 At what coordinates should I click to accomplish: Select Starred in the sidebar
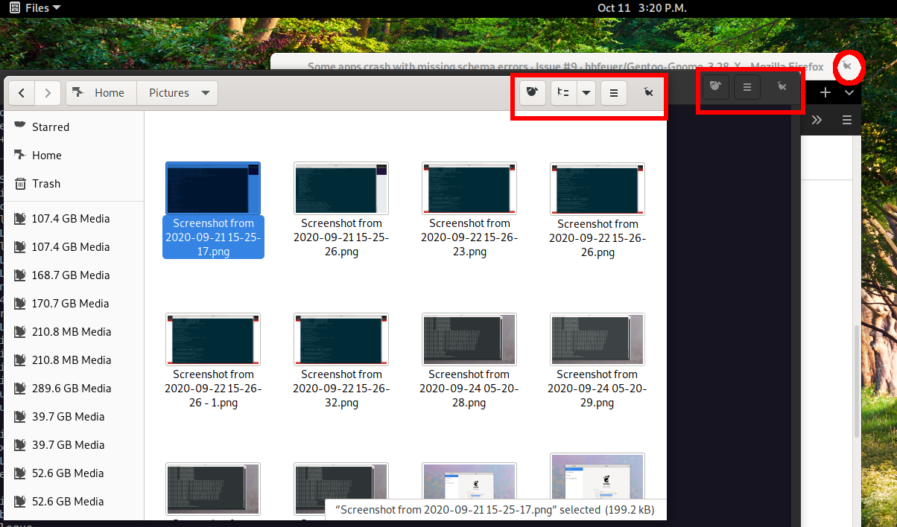click(50, 127)
